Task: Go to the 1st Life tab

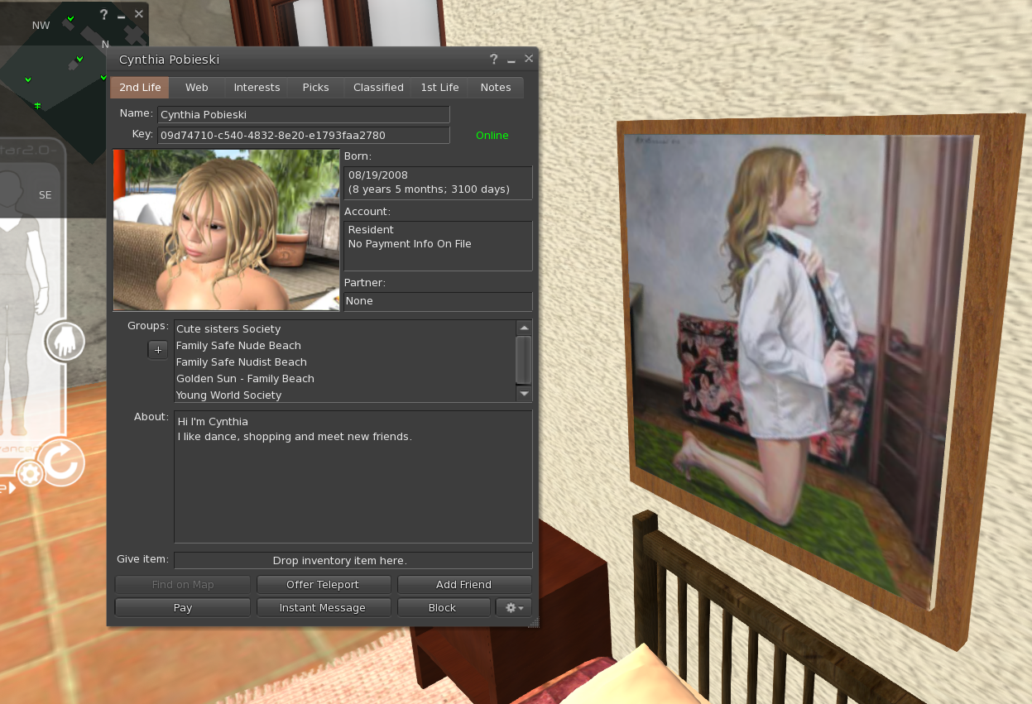Action: (x=439, y=88)
